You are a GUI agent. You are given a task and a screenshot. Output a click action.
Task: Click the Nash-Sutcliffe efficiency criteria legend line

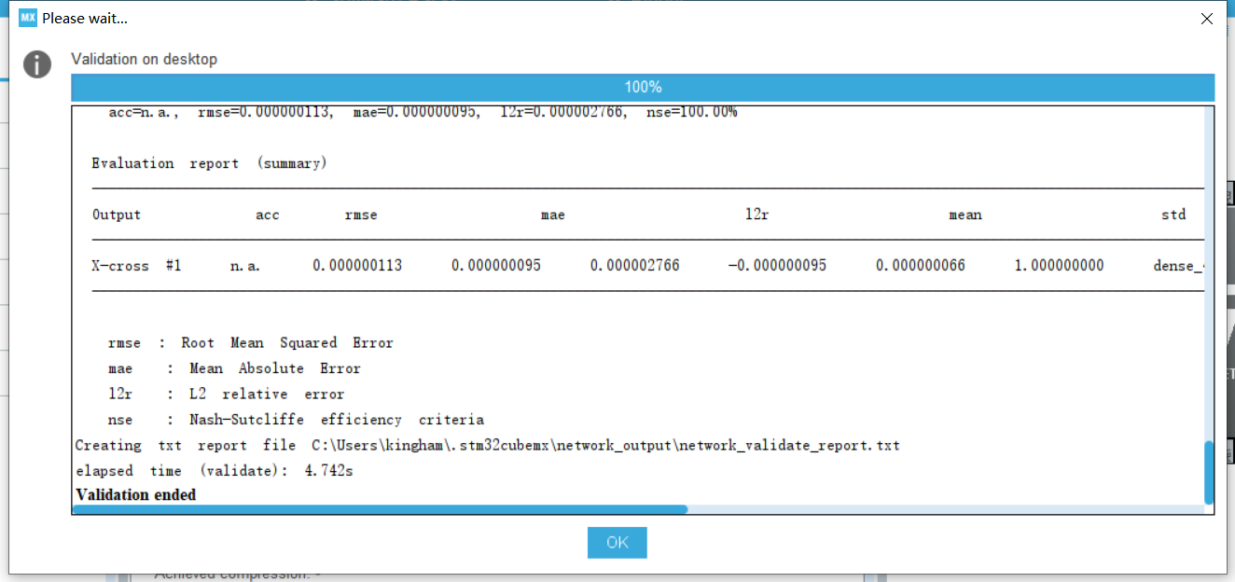(x=296, y=420)
